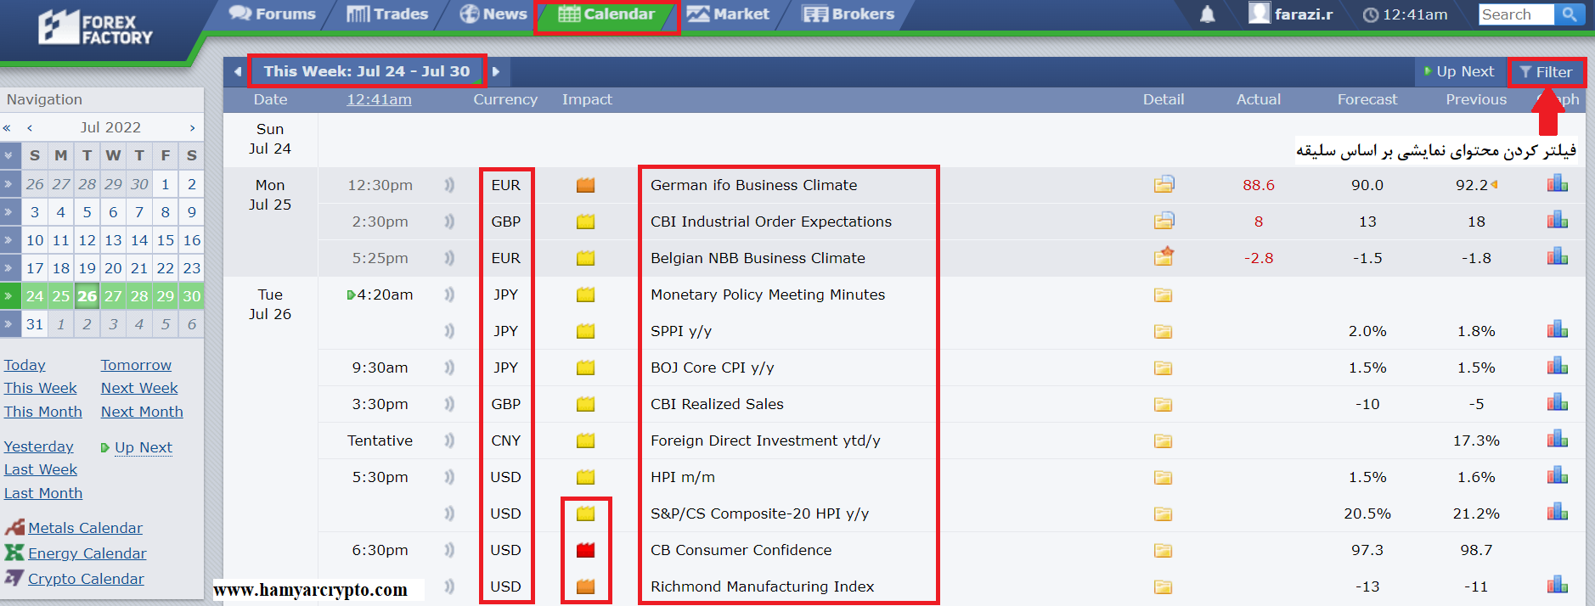Image resolution: width=1595 pixels, height=606 pixels.
Task: Open graph icon for HPI m/m
Action: coord(1557,476)
